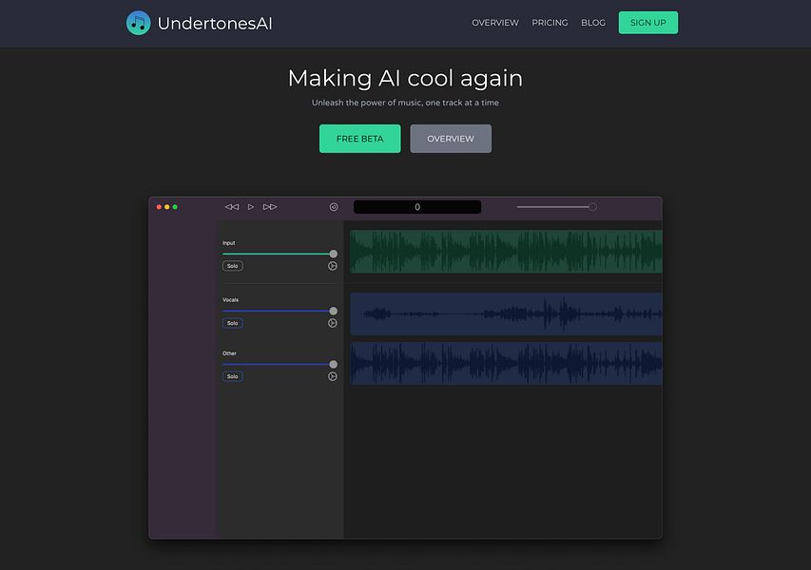Click the time display showing 0
The image size is (811, 570).
(417, 206)
